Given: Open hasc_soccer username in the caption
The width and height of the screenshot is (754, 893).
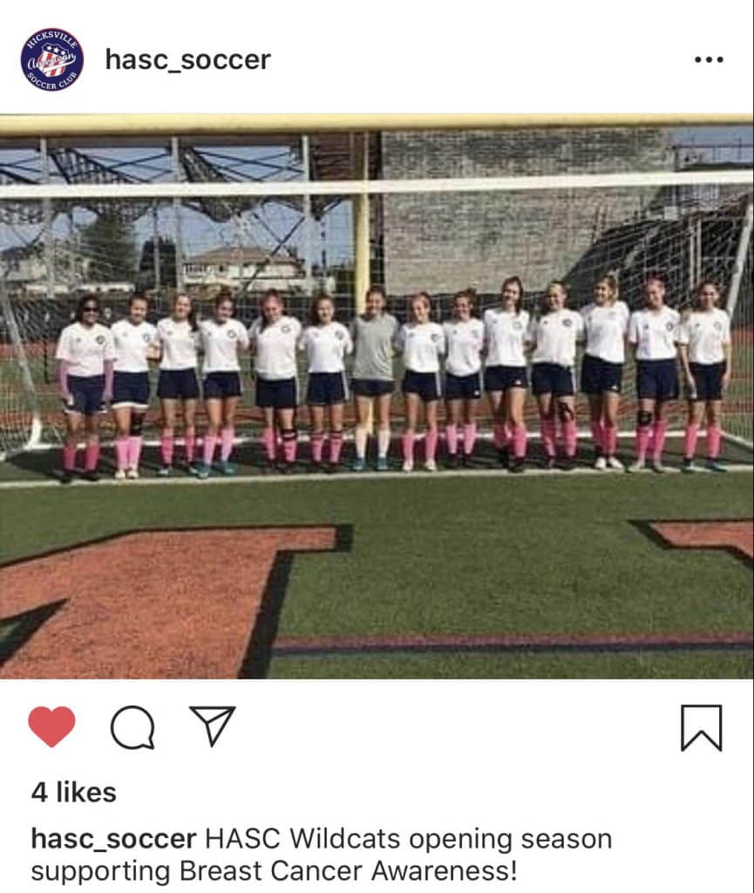Looking at the screenshot, I should click(x=114, y=840).
